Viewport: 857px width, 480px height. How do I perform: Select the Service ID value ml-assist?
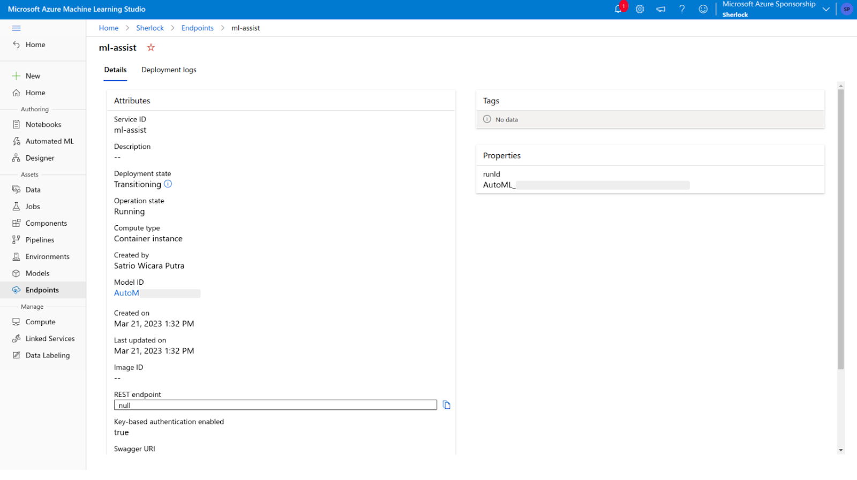130,130
